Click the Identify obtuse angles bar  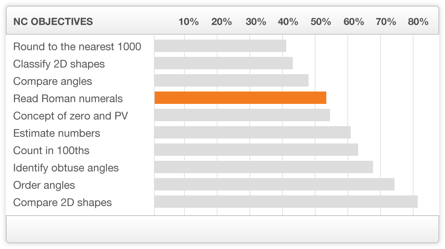[x=264, y=167]
